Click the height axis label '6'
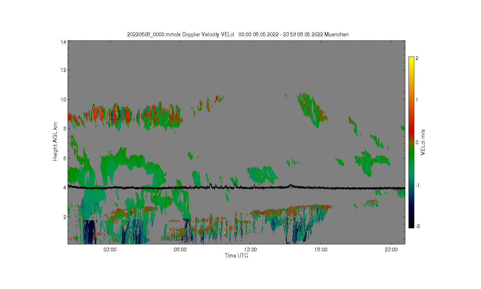Image resolution: width=481 pixels, height=289 pixels. point(65,158)
